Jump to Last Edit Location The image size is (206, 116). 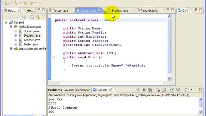(x=26, y=3)
